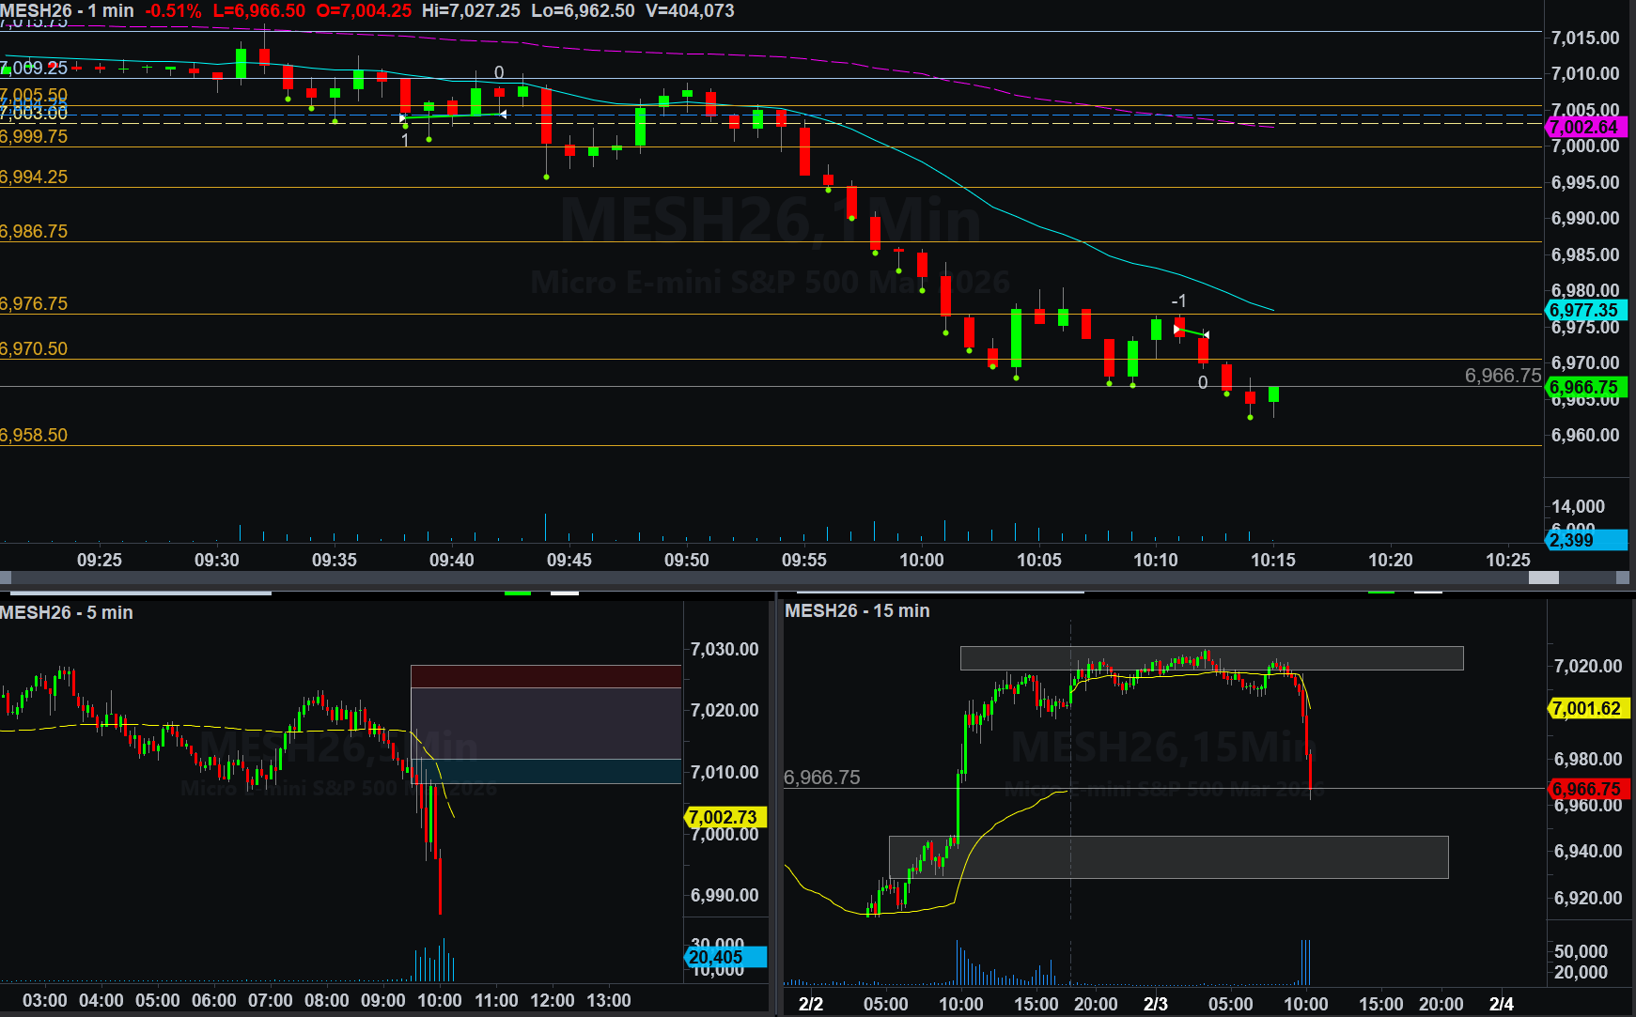The width and height of the screenshot is (1636, 1017).
Task: Click the scrollbar right arrow under 1 min chart
Action: click(1623, 578)
